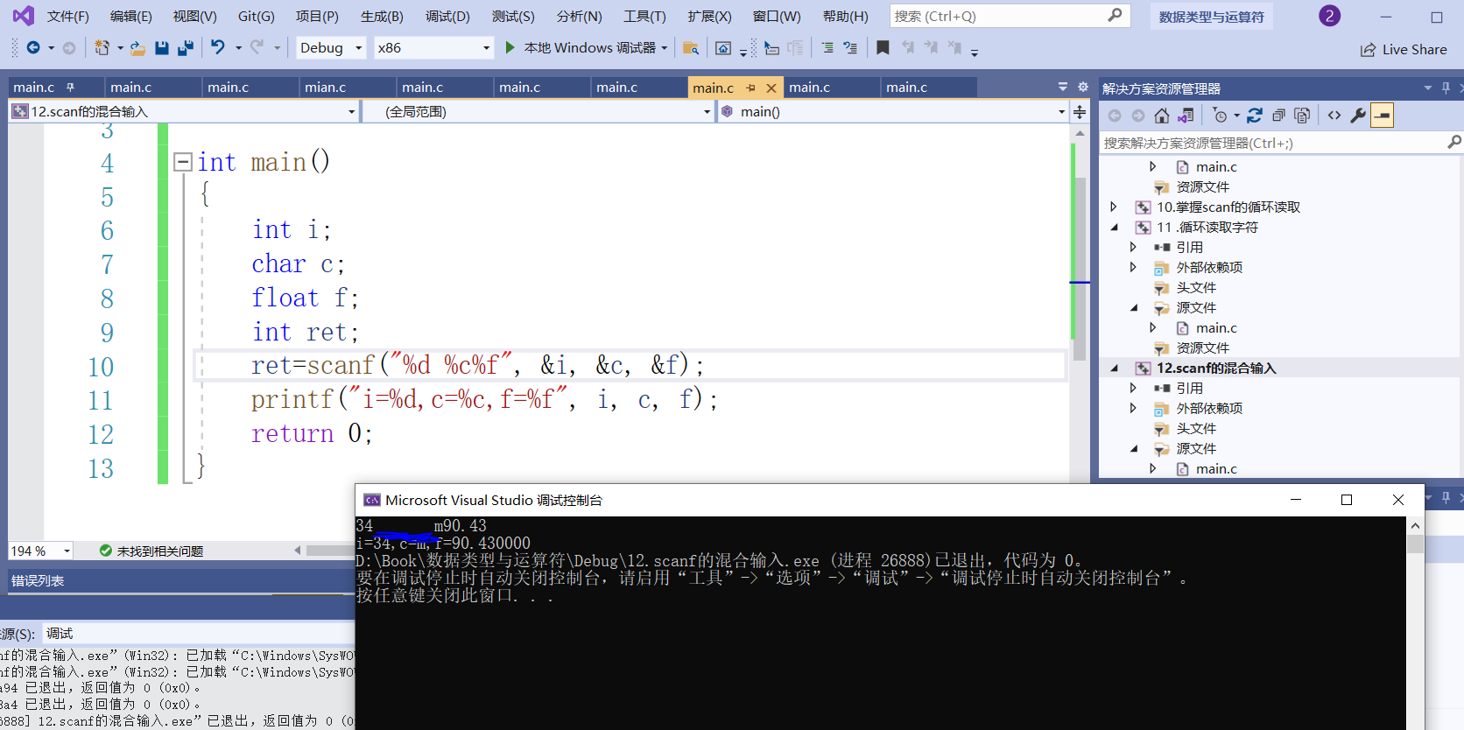Click the notification badge showing 2
The width and height of the screenshot is (1464, 730).
pyautogui.click(x=1329, y=16)
